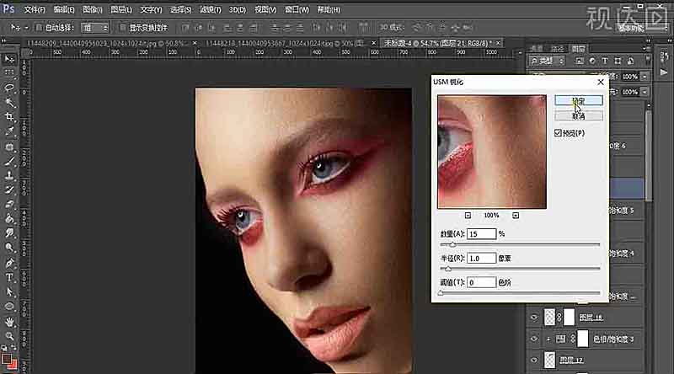
Task: Expand the collapsed toolbox double arrow
Action: point(4,42)
